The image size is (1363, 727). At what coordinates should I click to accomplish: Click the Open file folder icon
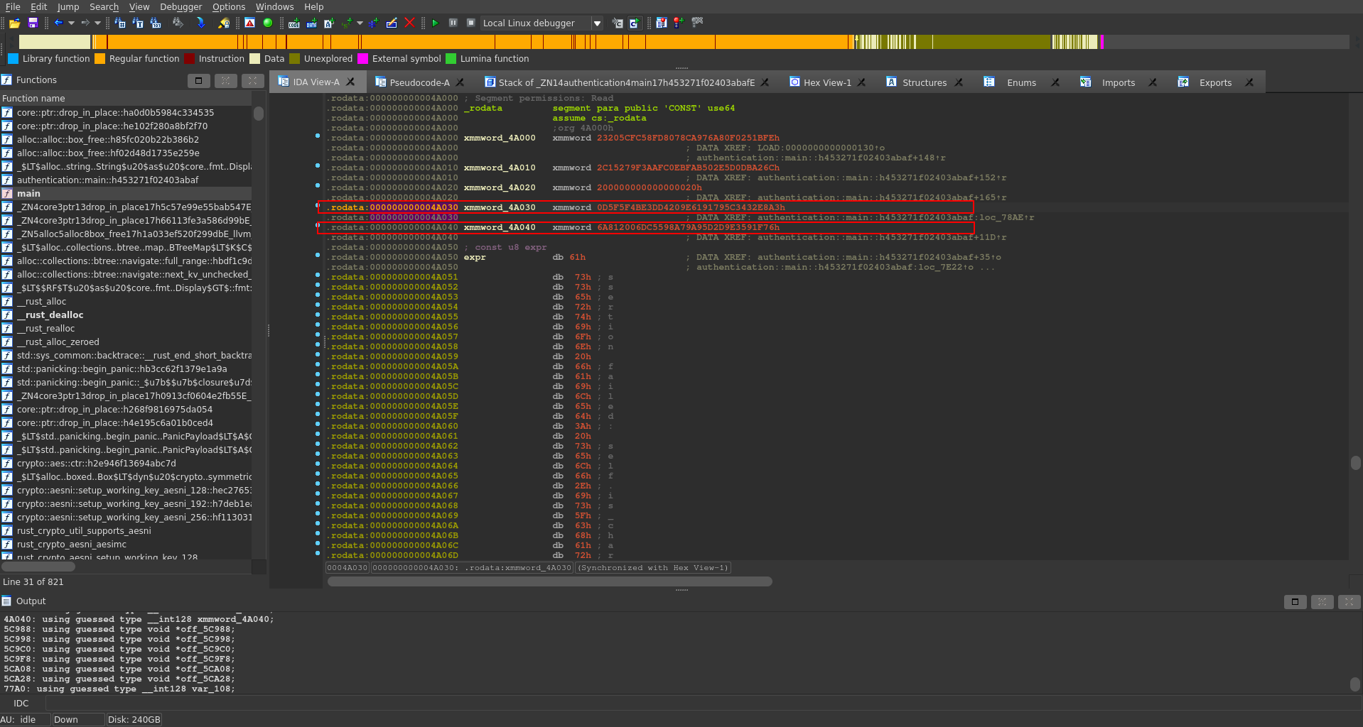tap(14, 23)
